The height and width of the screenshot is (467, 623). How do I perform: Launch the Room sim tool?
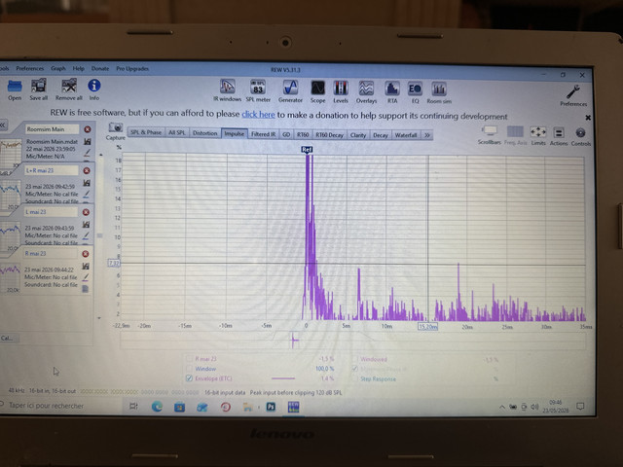pyautogui.click(x=439, y=93)
